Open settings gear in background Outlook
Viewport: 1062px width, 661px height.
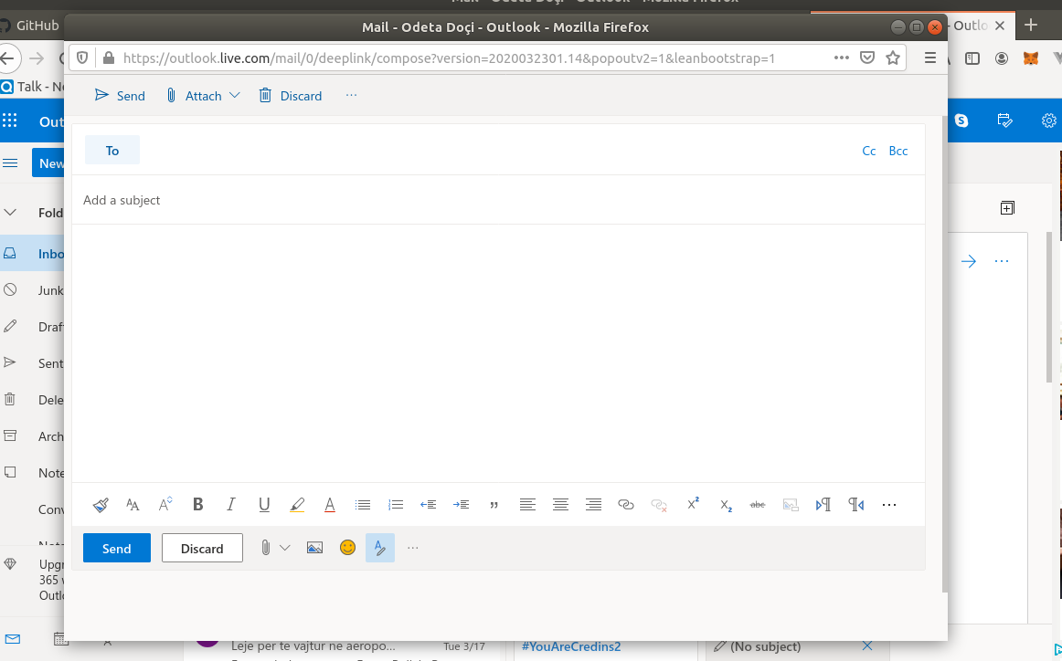(x=1048, y=121)
